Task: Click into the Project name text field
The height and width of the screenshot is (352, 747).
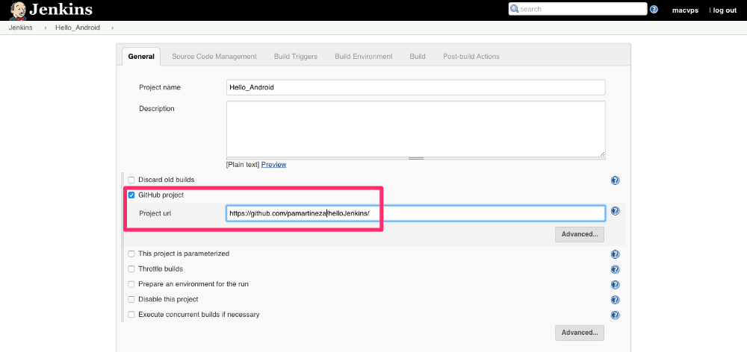Action: pos(415,87)
